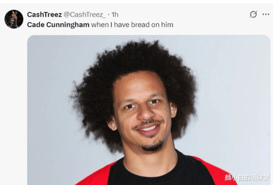Click the smiling face in the photo
Viewport: 273px width, 185px height.
[144, 112]
